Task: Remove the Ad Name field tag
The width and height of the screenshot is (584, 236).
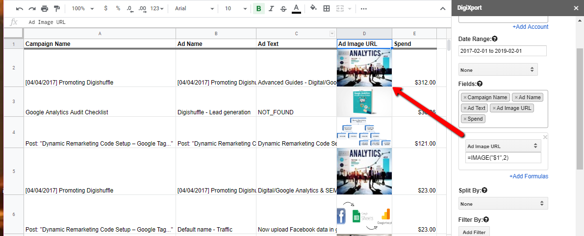Action: coord(516,97)
